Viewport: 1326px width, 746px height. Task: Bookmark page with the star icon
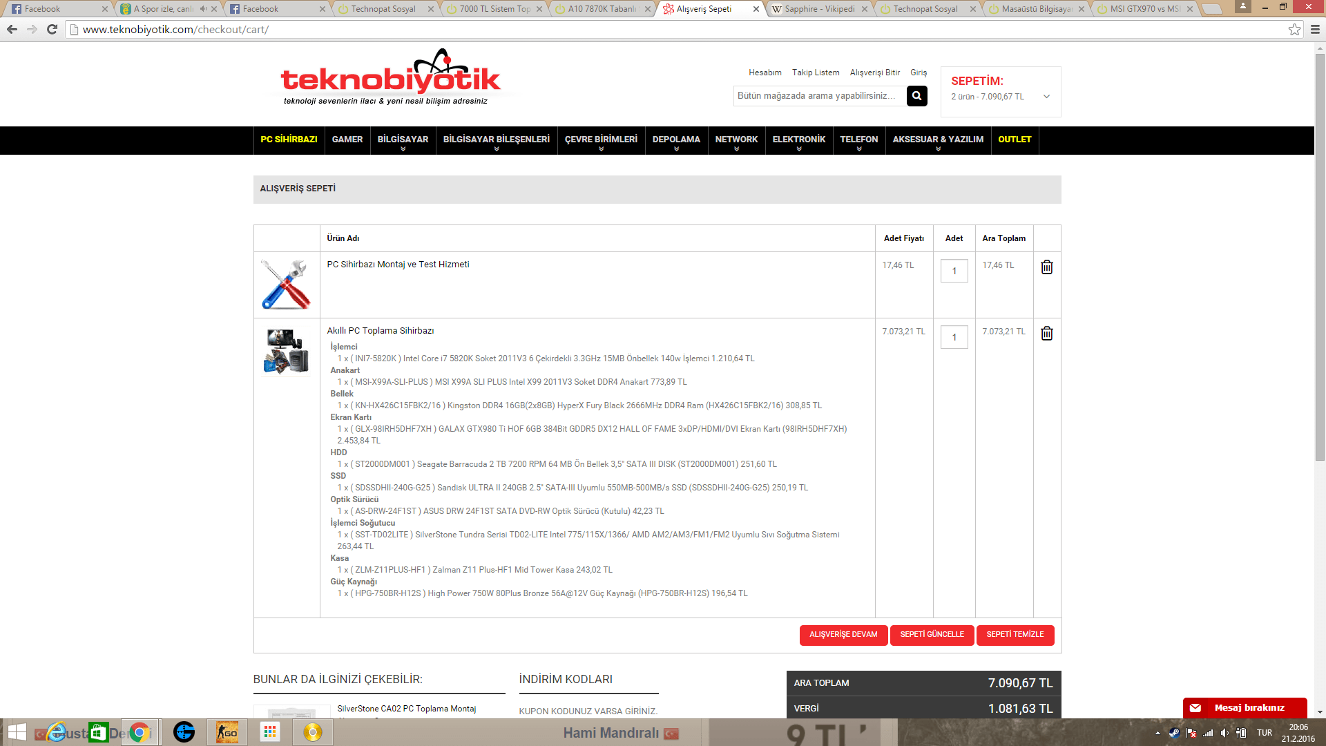(1294, 30)
